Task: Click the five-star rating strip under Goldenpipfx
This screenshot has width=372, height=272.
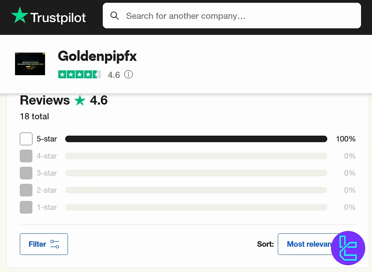Action: pos(80,74)
